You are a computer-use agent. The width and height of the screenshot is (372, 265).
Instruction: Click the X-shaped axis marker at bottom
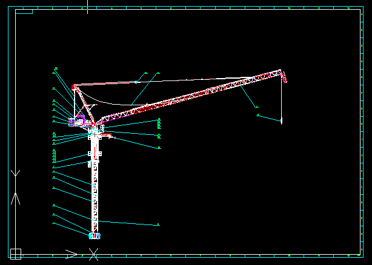click(x=93, y=254)
